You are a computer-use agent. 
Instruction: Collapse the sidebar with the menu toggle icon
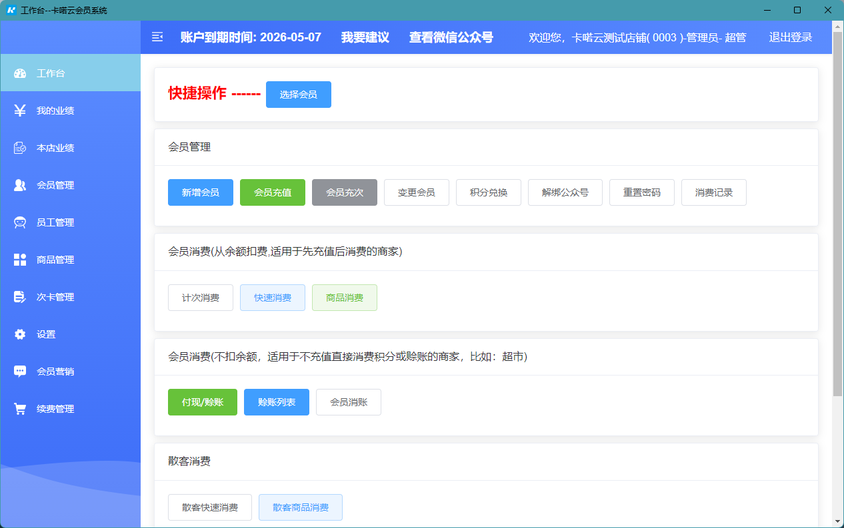pyautogui.click(x=157, y=37)
